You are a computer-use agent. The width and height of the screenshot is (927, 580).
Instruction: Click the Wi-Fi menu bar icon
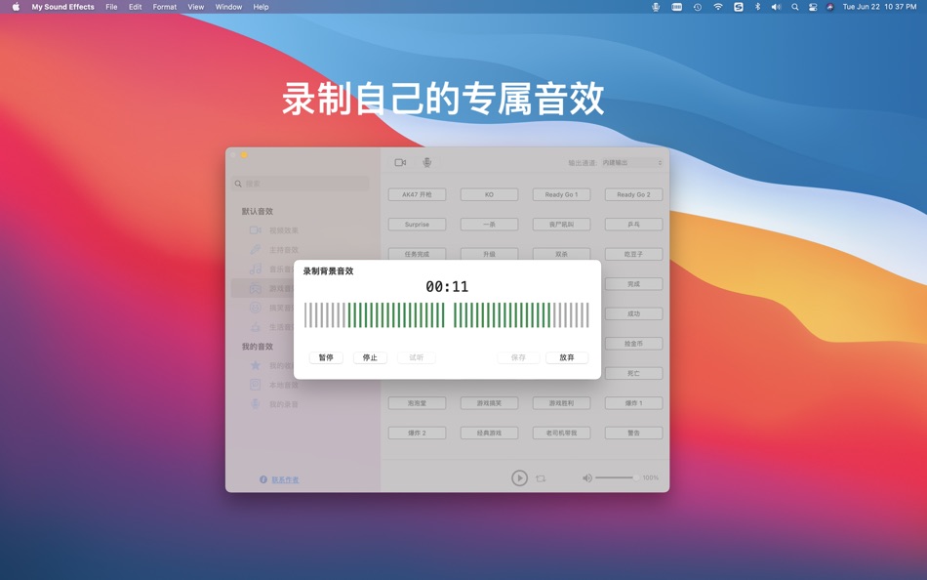pyautogui.click(x=718, y=7)
